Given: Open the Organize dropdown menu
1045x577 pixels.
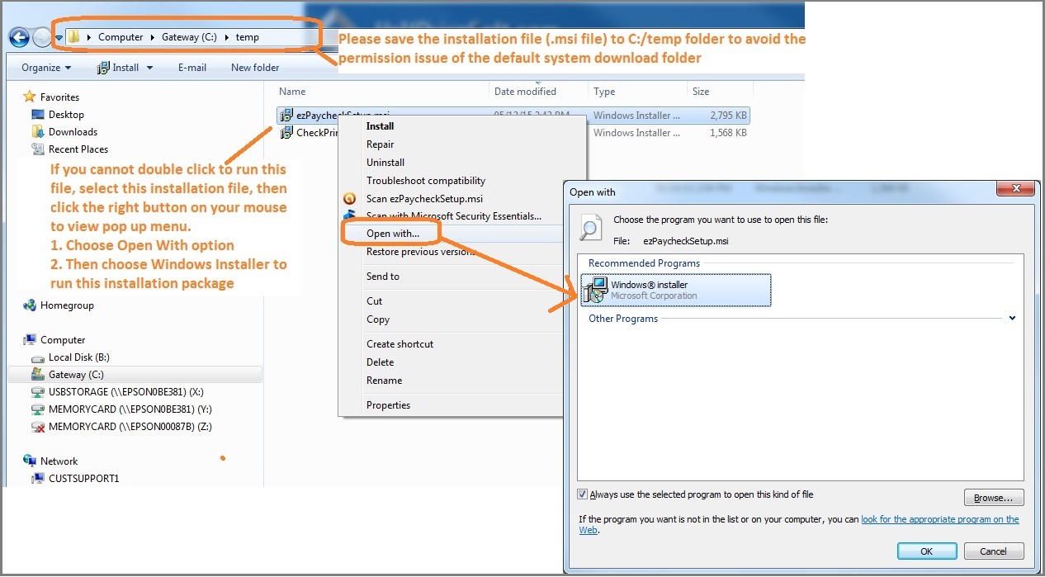Looking at the screenshot, I should point(46,68).
